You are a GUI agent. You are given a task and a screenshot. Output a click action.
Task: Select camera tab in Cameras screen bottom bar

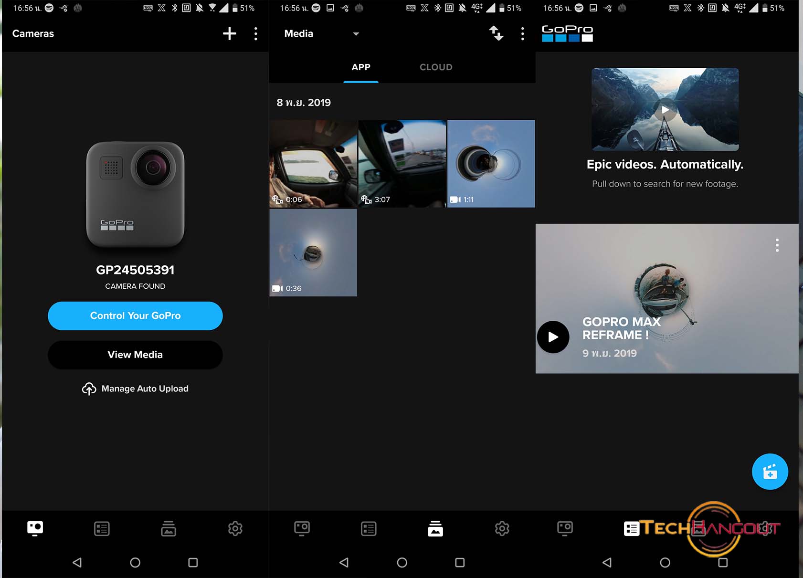35,528
